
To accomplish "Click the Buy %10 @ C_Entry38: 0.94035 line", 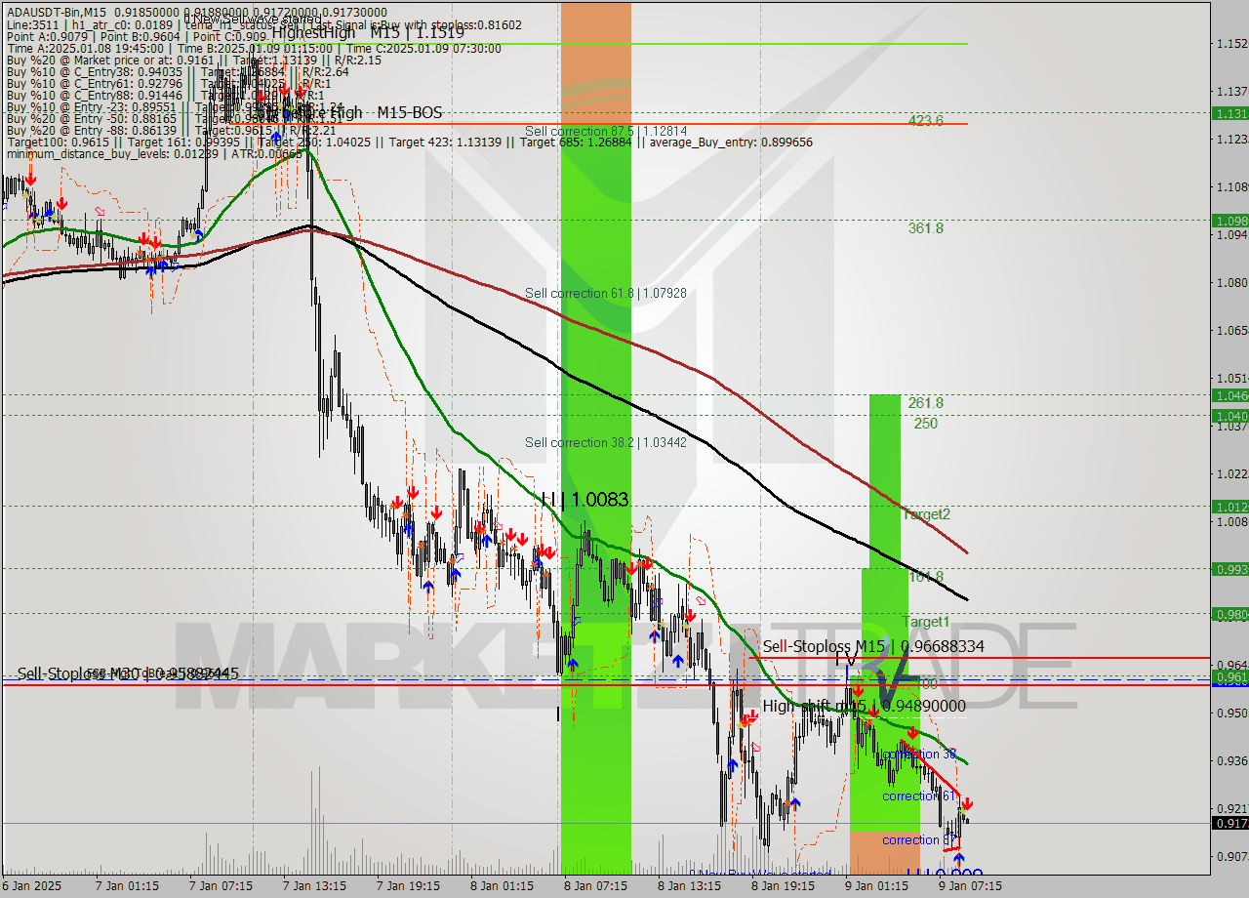I will click(x=178, y=72).
